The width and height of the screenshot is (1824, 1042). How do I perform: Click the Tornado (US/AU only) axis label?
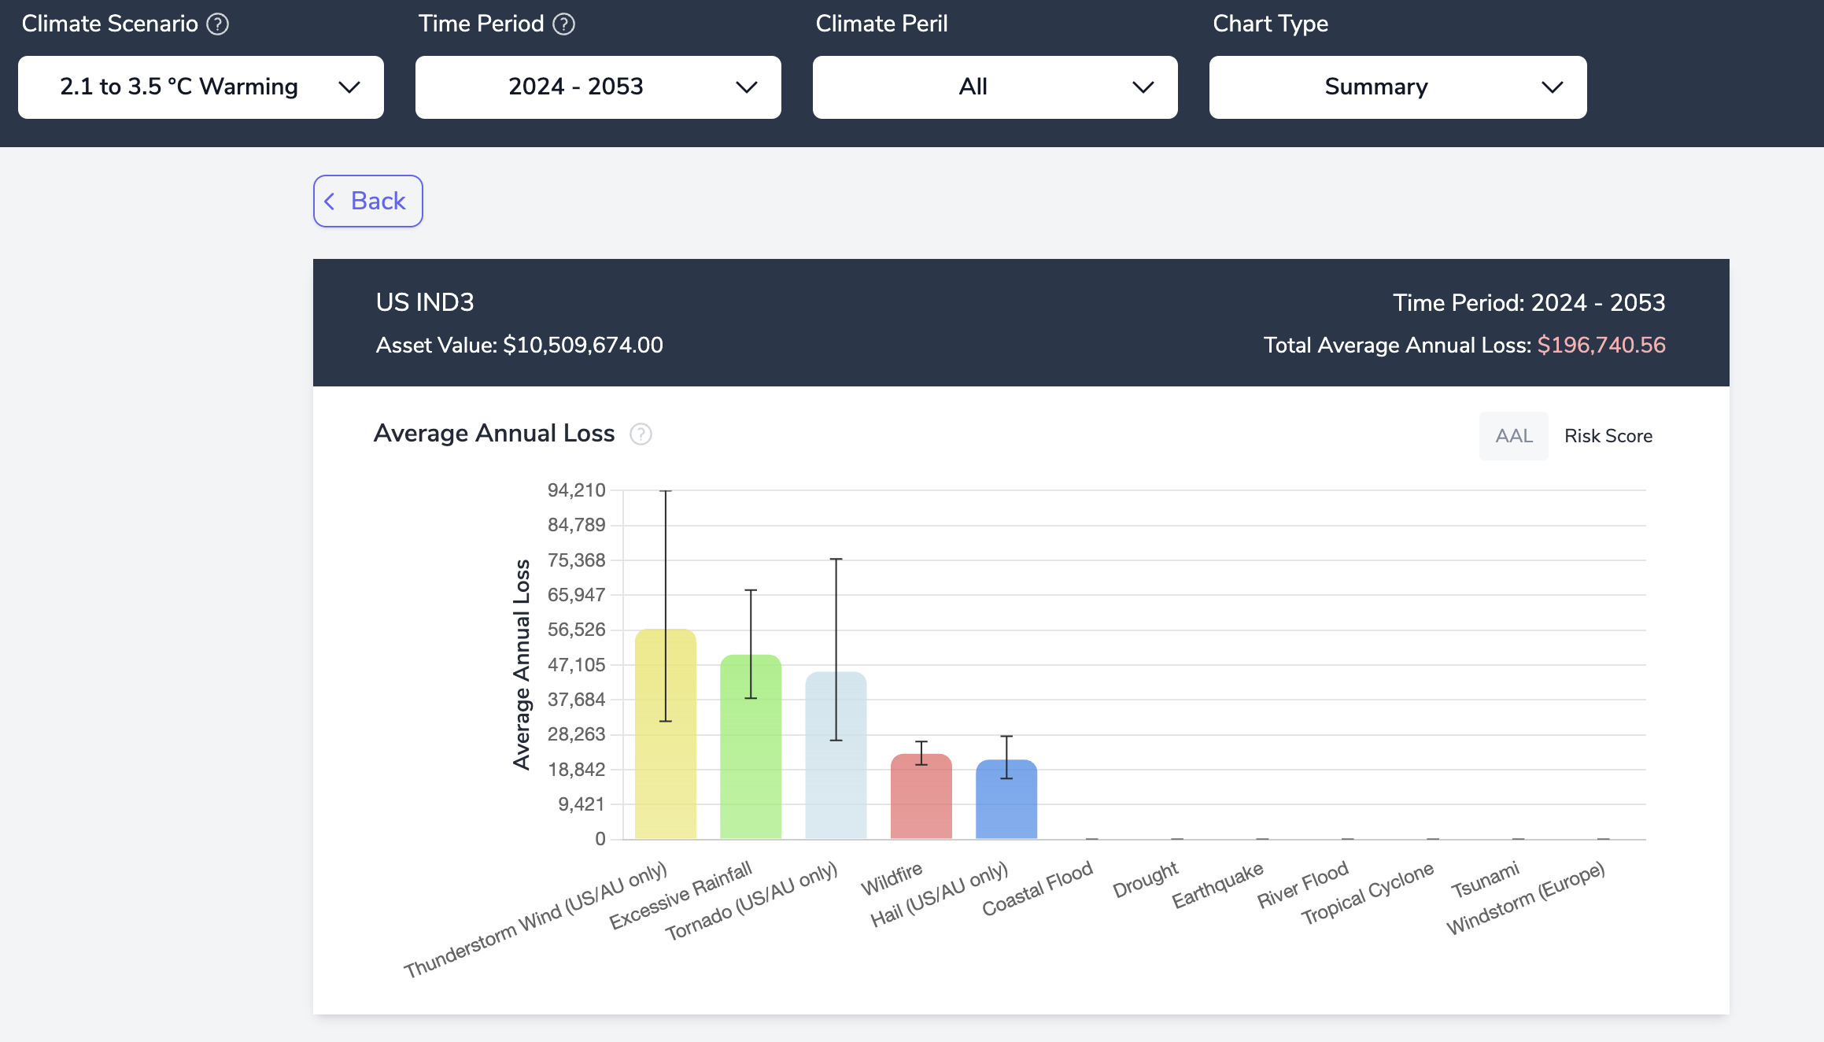pyautogui.click(x=751, y=901)
